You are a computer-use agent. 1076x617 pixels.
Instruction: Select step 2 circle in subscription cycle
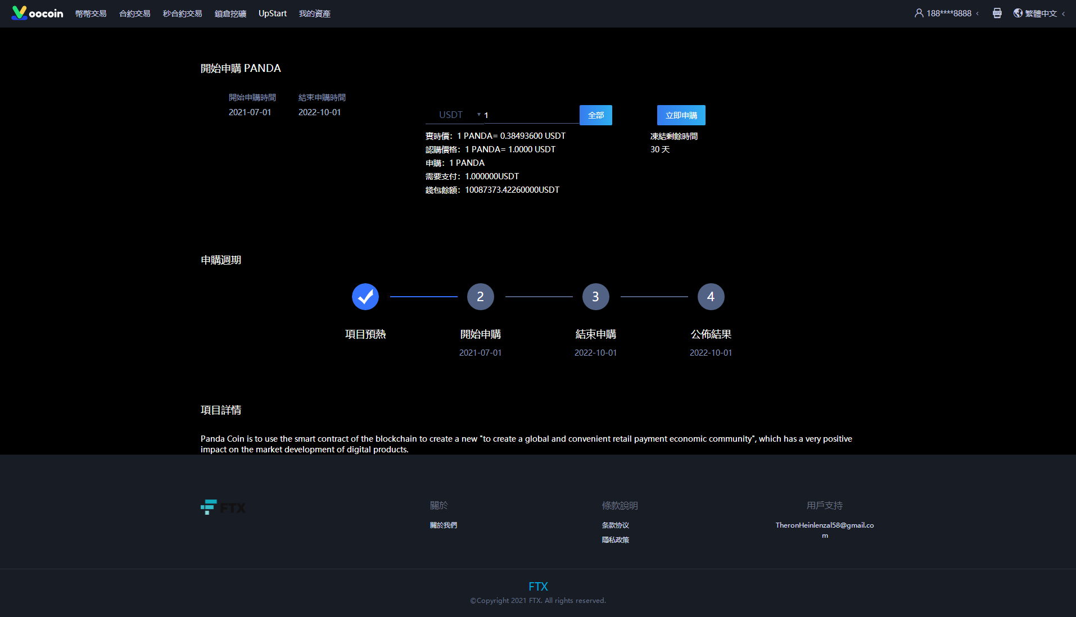(480, 297)
